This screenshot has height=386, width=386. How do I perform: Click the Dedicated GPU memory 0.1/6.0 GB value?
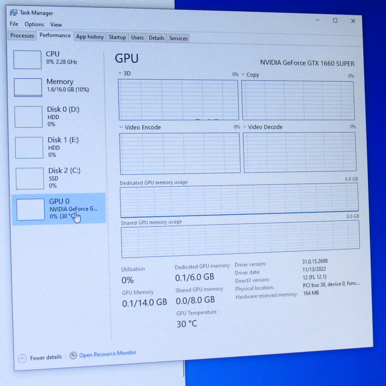click(x=195, y=277)
